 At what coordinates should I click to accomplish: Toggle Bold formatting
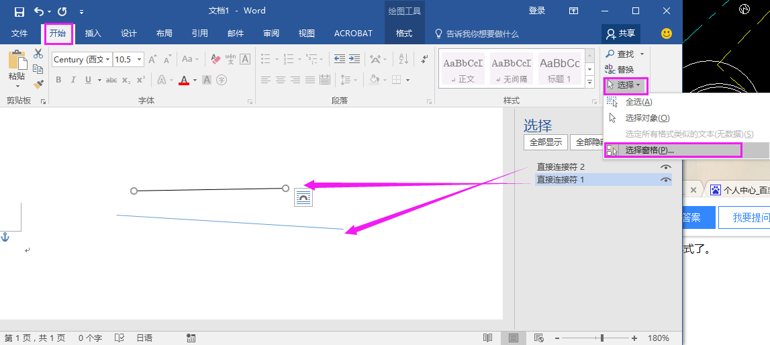pyautogui.click(x=58, y=80)
